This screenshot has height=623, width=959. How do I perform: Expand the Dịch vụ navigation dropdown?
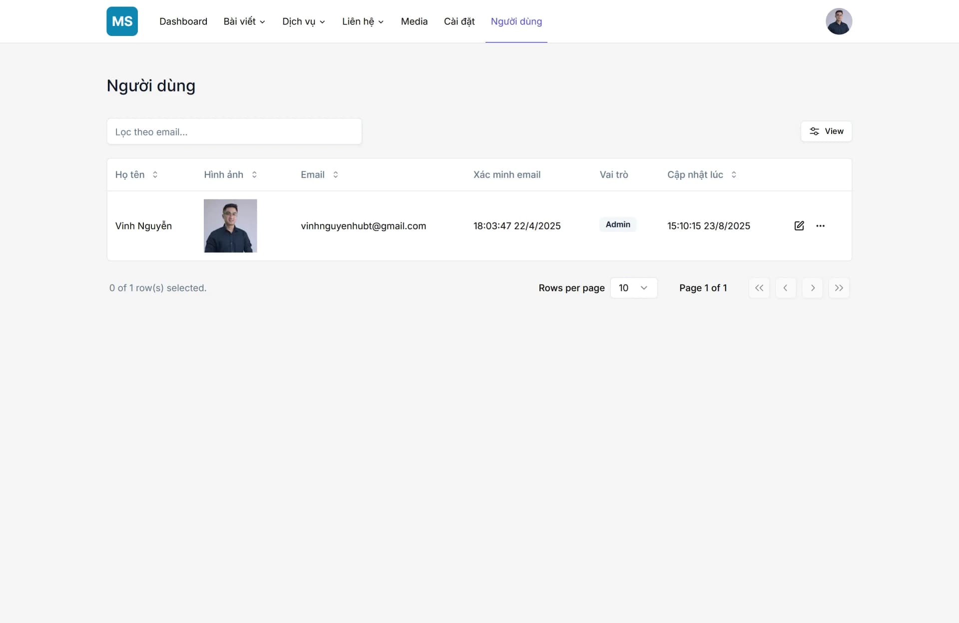coord(303,21)
